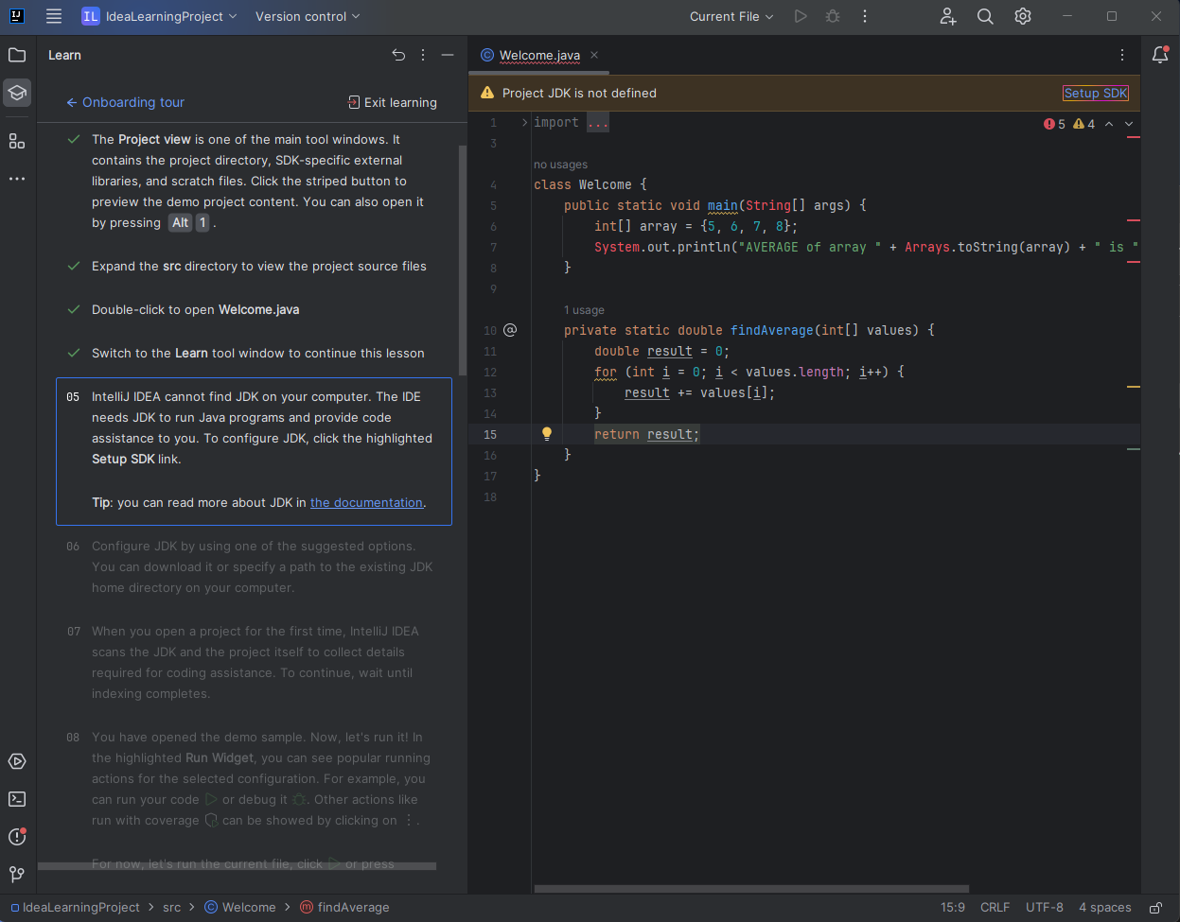Open the Services tool window

click(x=17, y=761)
